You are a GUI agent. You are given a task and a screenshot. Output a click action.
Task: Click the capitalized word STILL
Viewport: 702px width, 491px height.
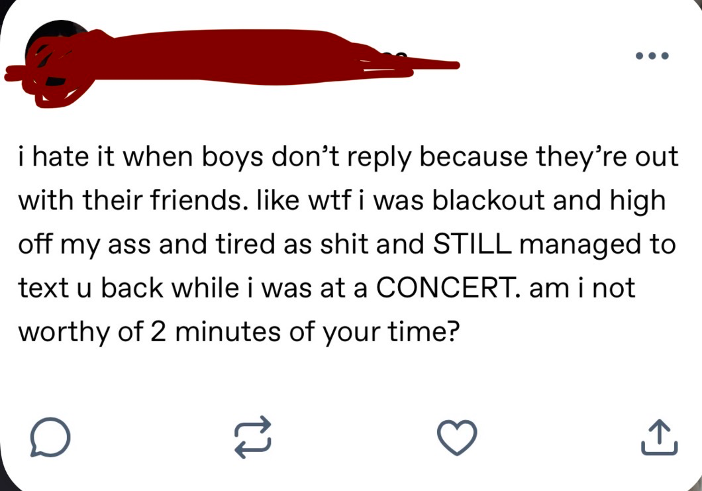point(472,244)
